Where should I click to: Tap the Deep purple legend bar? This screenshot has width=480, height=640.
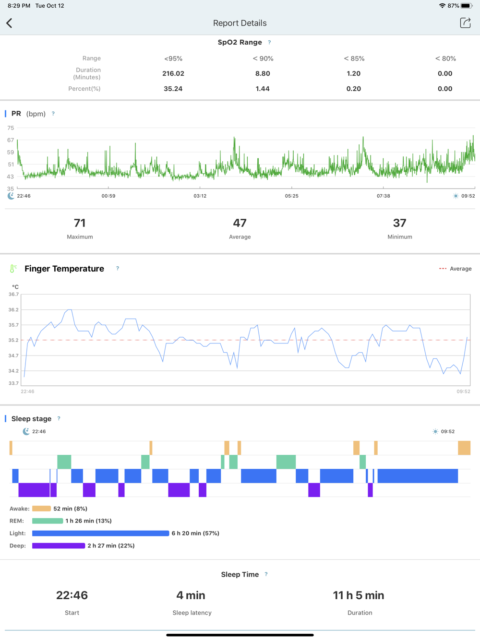tap(59, 546)
